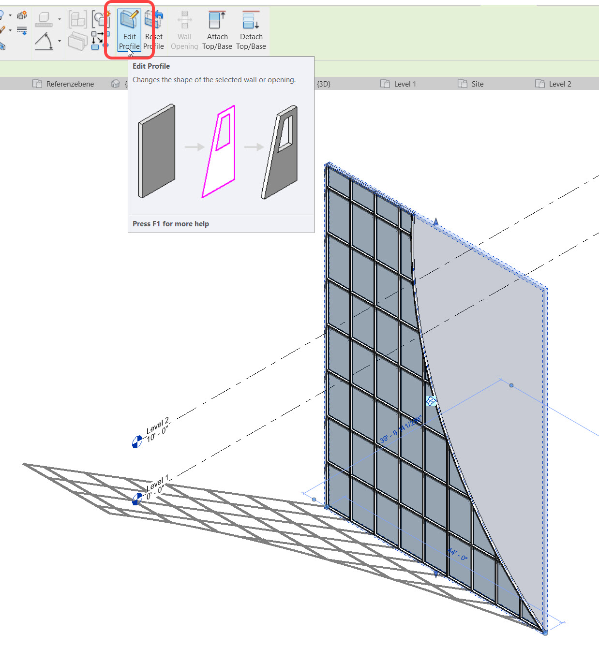Click the Wall Joins tool icon
The width and height of the screenshot is (599, 647).
(x=77, y=41)
